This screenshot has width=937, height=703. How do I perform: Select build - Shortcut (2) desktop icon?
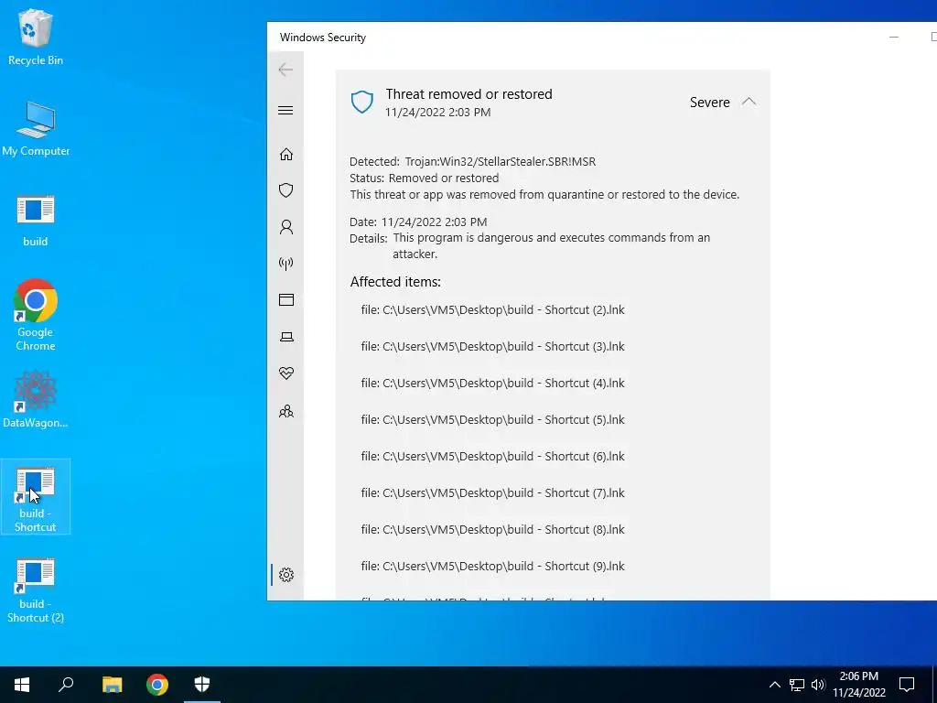click(x=36, y=590)
